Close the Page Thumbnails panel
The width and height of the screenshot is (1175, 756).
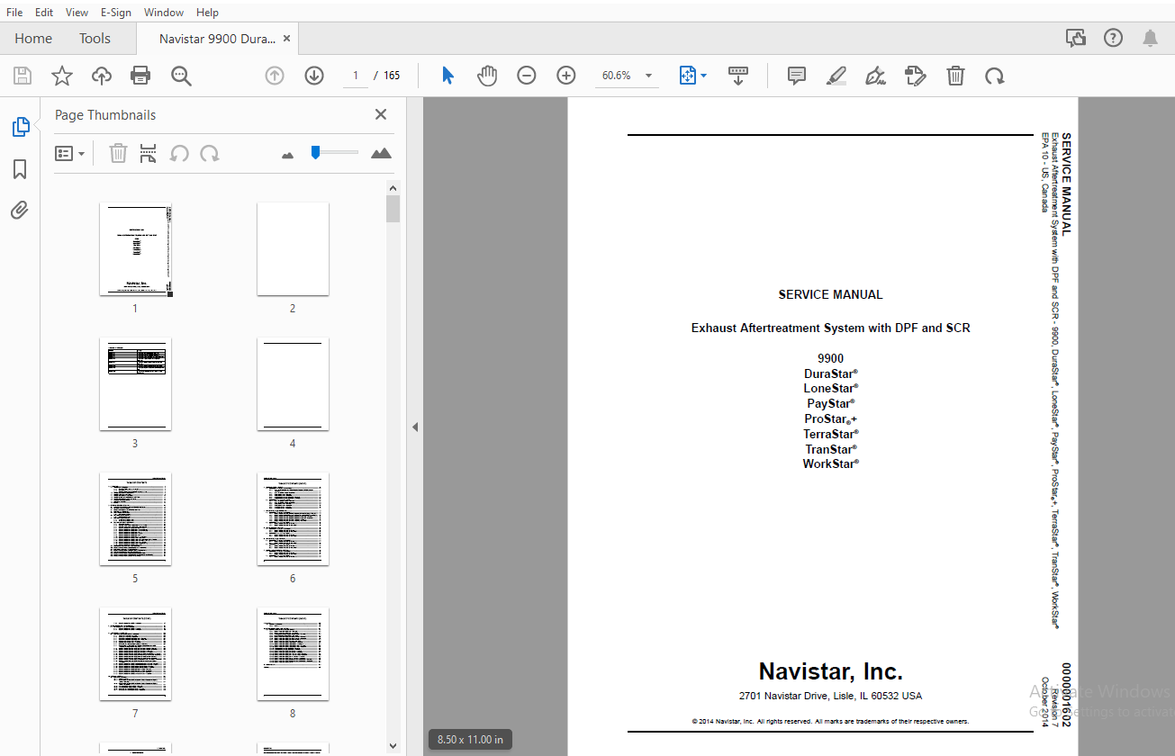click(x=381, y=114)
